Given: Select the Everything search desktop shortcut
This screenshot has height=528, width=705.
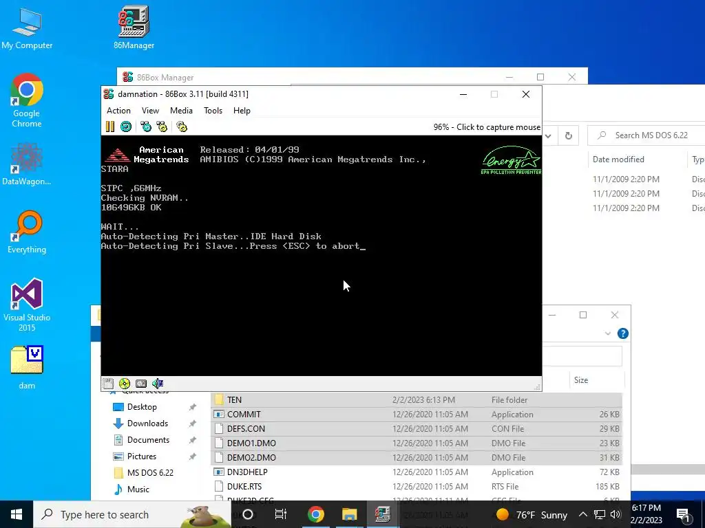Looking at the screenshot, I should [27, 232].
